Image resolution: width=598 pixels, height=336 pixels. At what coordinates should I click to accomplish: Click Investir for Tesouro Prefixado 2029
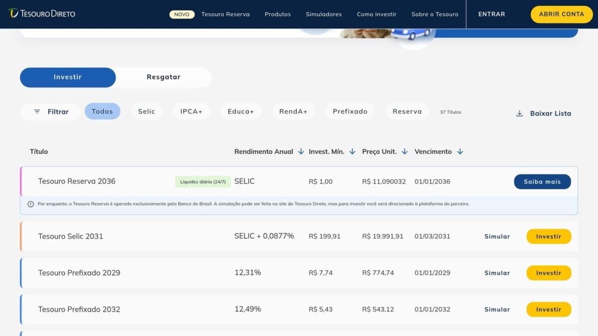click(x=549, y=273)
